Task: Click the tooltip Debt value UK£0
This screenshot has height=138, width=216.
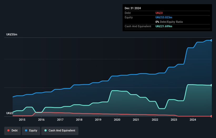Action: click(159, 13)
